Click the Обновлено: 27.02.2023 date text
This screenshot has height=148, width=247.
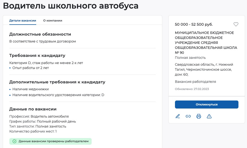[192, 89]
